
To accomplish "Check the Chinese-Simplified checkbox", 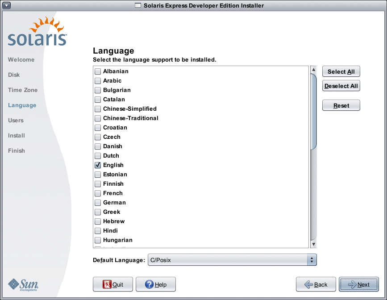I will (97, 108).
